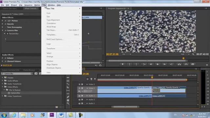The image size is (210, 118).
Task: Open Microsoft Word from the taskbar
Action: [x=61, y=115]
